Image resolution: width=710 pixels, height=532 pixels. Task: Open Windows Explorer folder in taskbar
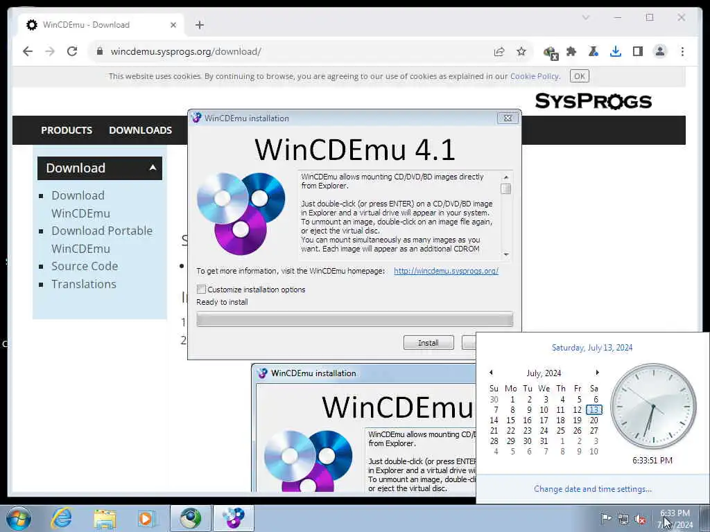click(105, 518)
